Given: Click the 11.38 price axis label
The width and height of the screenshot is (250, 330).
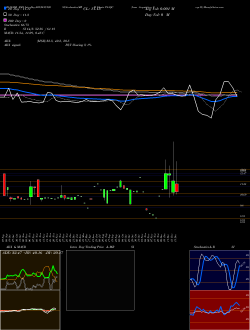Looking at the screenshot, I should [x=243, y=184].
